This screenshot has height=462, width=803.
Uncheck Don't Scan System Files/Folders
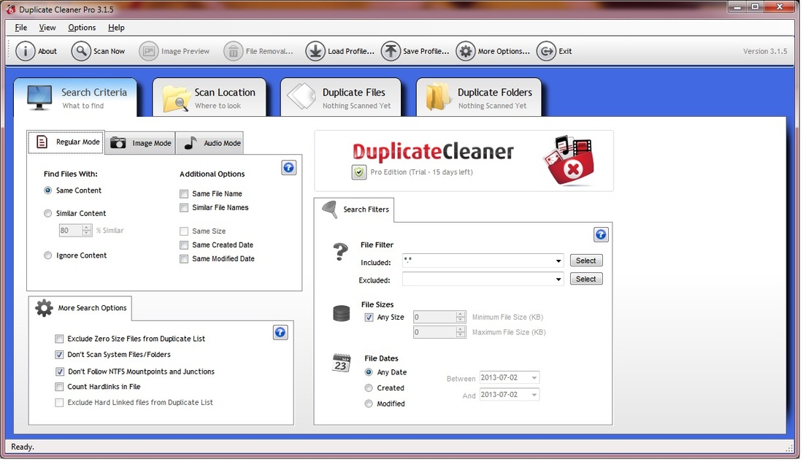point(59,355)
